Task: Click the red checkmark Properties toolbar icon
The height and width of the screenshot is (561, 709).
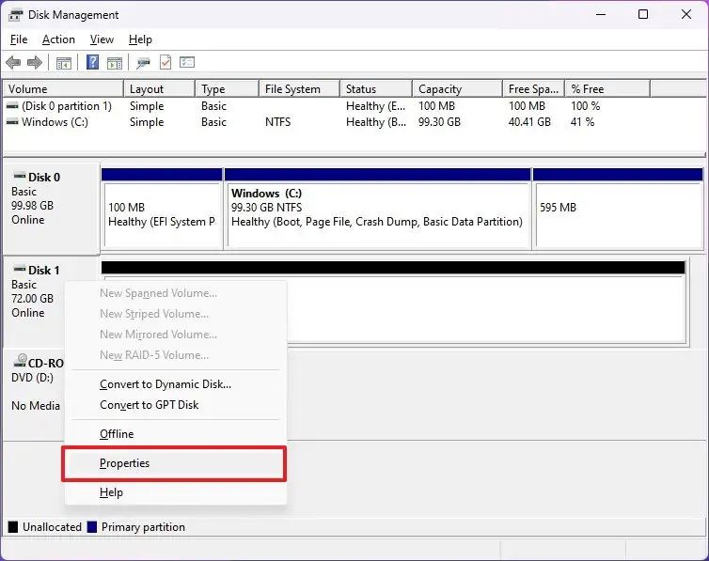Action: coord(165,63)
